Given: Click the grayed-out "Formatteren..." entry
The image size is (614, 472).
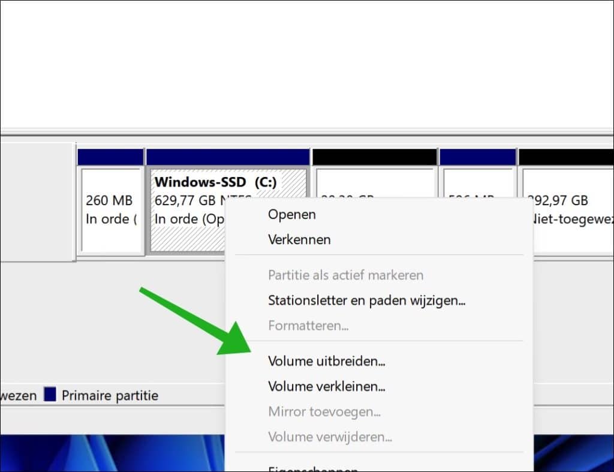Looking at the screenshot, I should coord(309,326).
